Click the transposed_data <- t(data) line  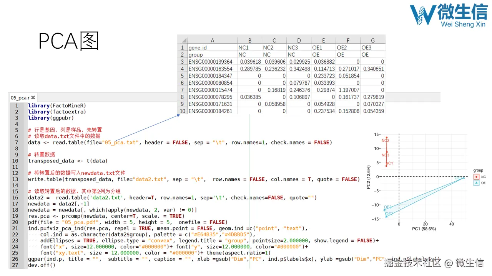tap(68, 161)
